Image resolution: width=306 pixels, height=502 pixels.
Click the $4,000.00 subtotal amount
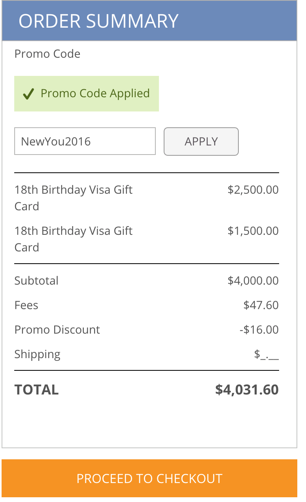click(x=253, y=281)
